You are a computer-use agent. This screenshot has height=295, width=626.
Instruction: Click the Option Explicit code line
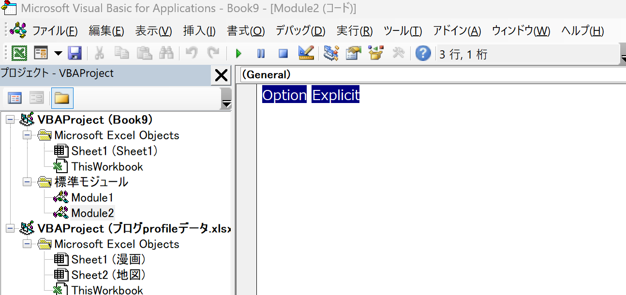tap(311, 95)
